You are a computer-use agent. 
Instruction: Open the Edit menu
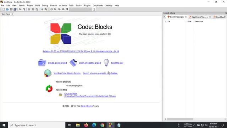click(8, 6)
